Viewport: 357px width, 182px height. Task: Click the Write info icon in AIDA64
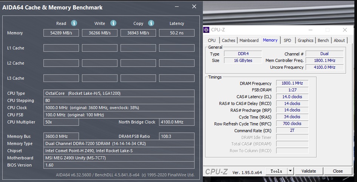[113, 23]
